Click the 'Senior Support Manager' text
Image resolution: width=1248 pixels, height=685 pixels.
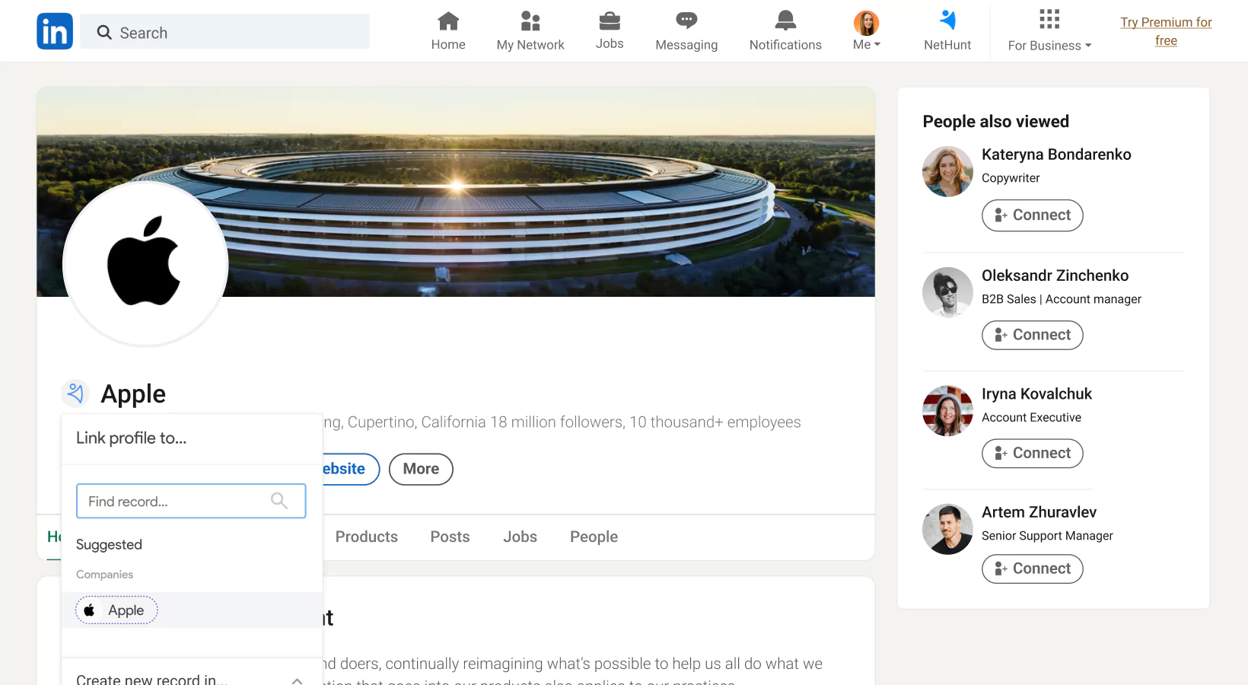point(1047,536)
